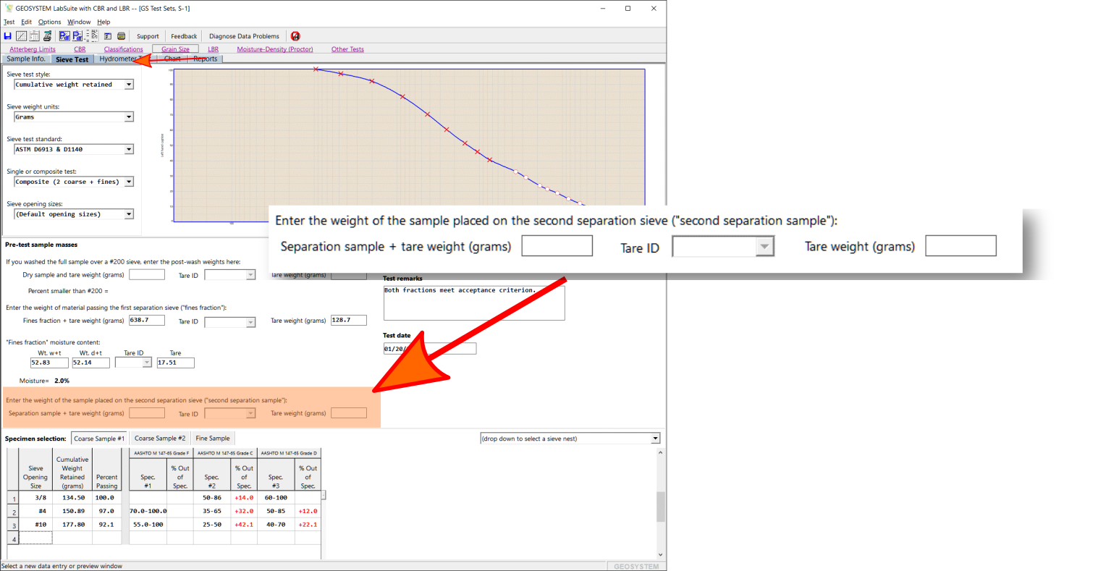This screenshot has width=1098, height=571.
Task: Click the calculator-style table icon in toolbar
Action: click(x=34, y=36)
